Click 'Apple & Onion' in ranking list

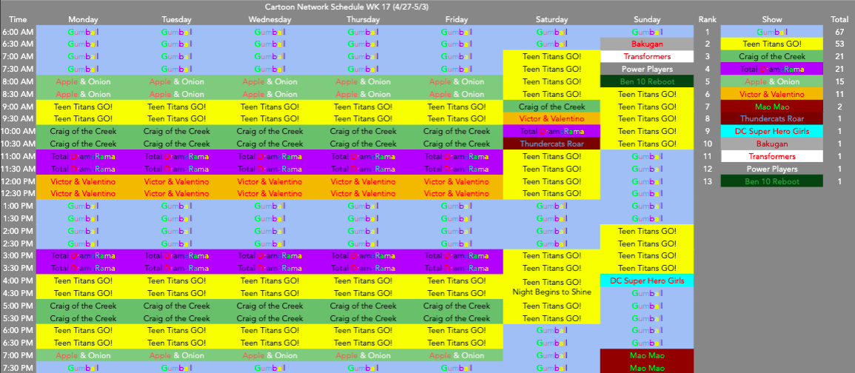tap(771, 81)
